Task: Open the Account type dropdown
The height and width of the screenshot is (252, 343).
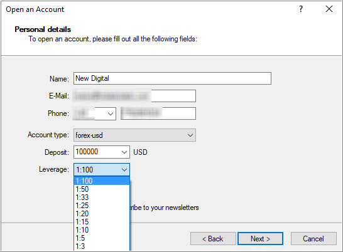Action: 134,135
